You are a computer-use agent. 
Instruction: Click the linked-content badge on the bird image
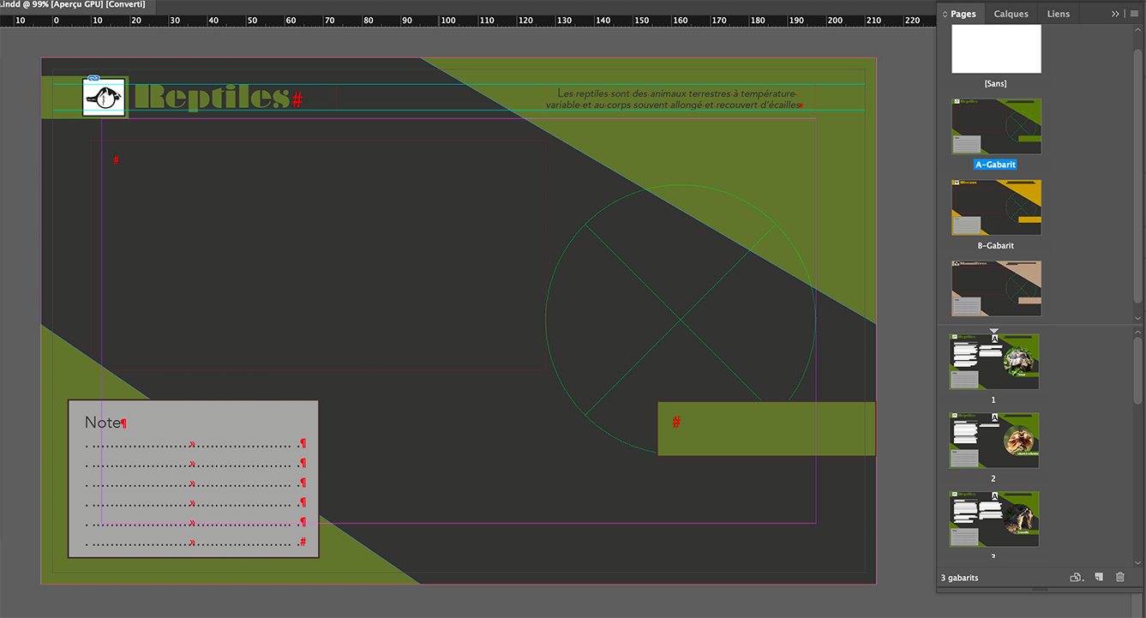tap(93, 78)
